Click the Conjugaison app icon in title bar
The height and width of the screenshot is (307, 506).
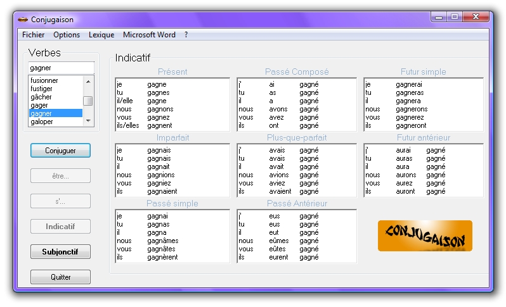coord(23,18)
